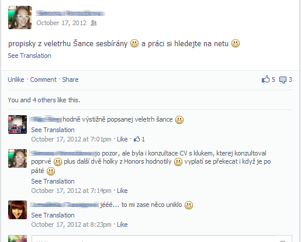Unlike the post
Viewport: 301px width, 242px height.
[16, 79]
